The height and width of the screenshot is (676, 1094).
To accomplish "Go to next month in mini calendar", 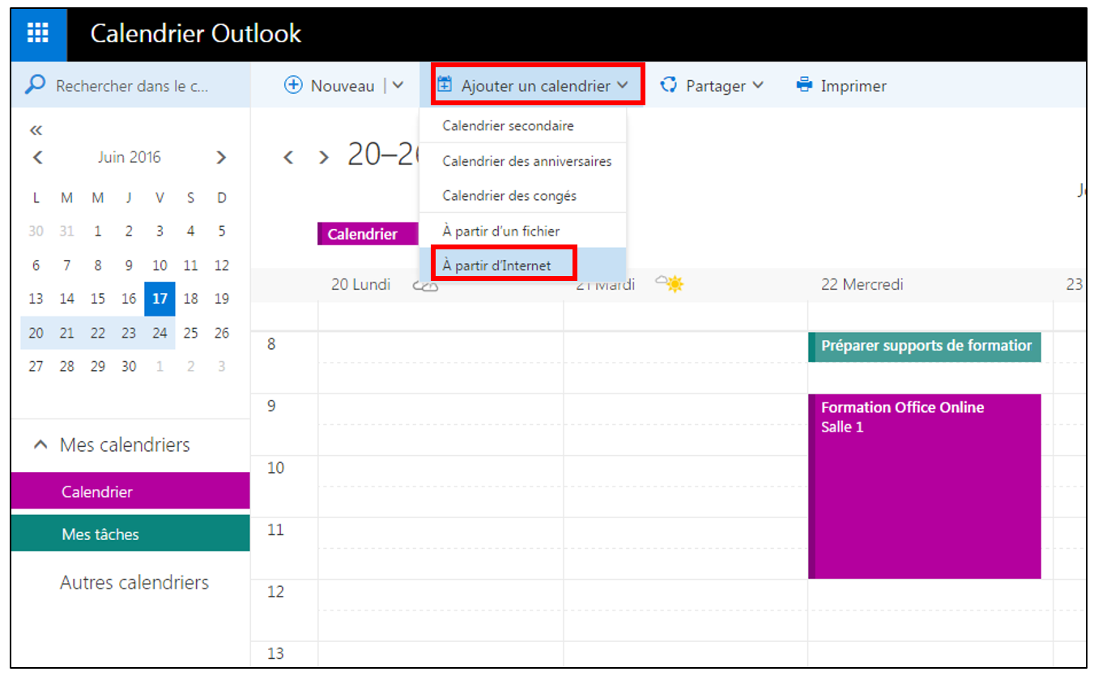I will (x=221, y=157).
